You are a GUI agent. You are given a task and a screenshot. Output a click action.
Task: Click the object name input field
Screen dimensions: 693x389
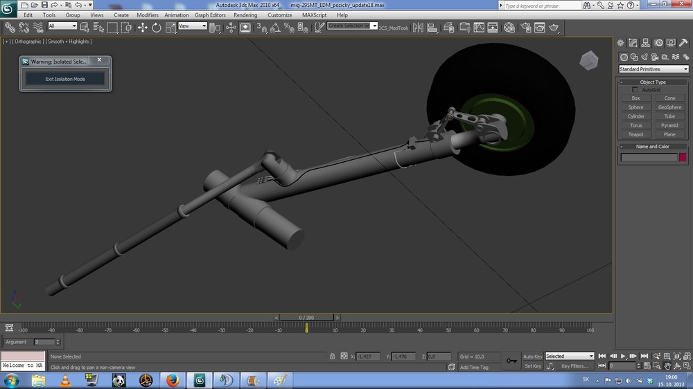(x=649, y=157)
